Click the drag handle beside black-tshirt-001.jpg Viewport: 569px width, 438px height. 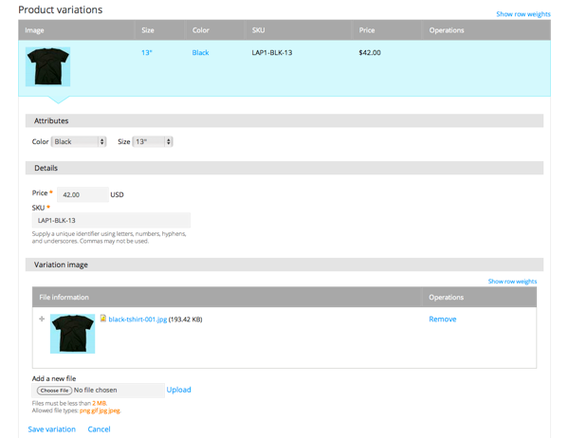point(42,319)
